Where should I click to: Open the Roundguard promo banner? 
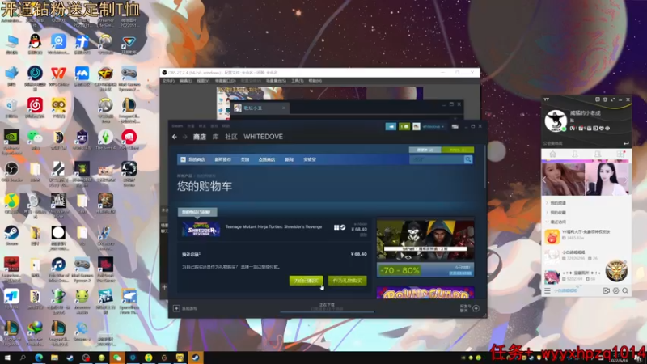tap(425, 294)
